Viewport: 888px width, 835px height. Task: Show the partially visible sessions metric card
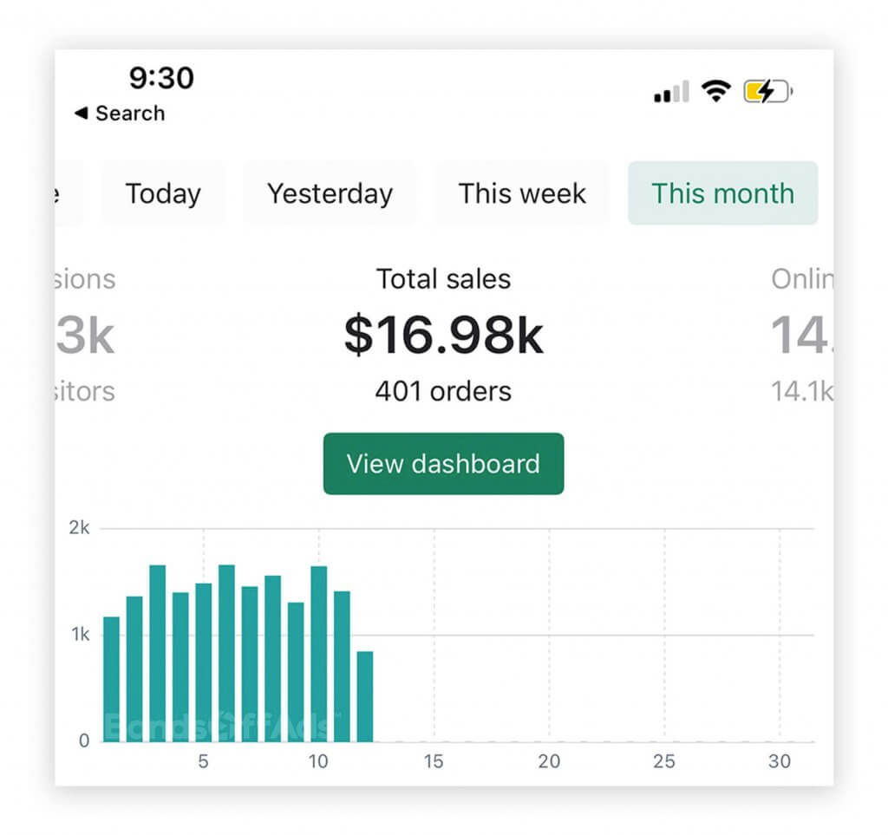coord(85,336)
